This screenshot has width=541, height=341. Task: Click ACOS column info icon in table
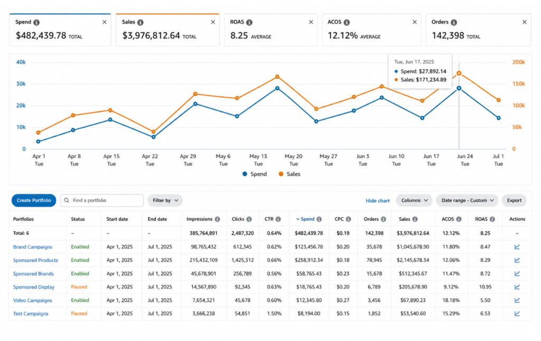(459, 219)
